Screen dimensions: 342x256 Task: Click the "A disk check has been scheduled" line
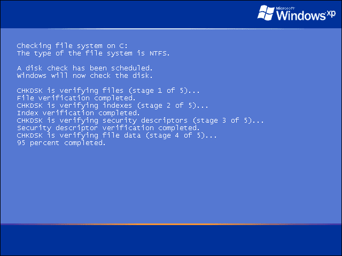[x=84, y=68]
